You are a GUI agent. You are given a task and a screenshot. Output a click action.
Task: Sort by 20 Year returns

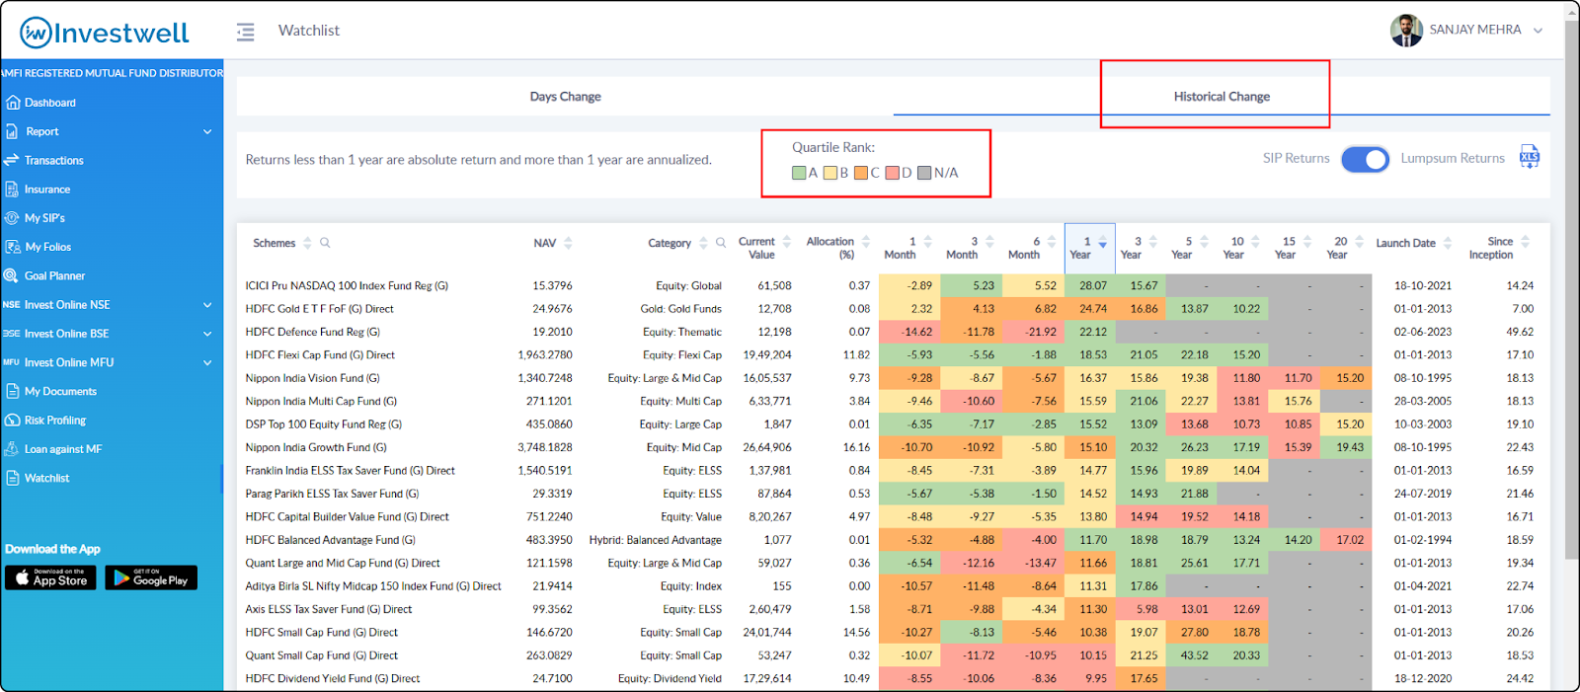1359,241
